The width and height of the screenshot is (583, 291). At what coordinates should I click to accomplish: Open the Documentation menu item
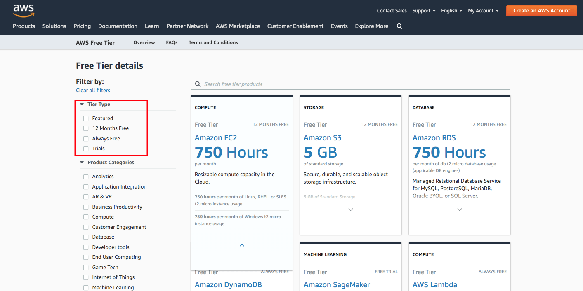(x=118, y=26)
